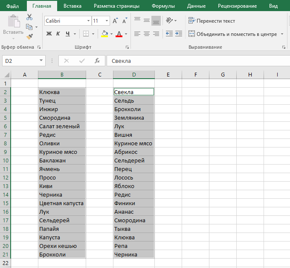Image resolution: width=290 pixels, height=268 pixels.
Task: Toggle underline Ч formatting
Action: point(68,34)
